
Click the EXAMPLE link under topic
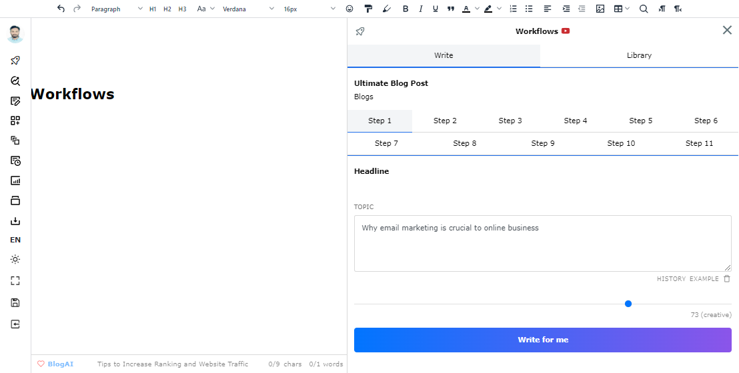704,279
